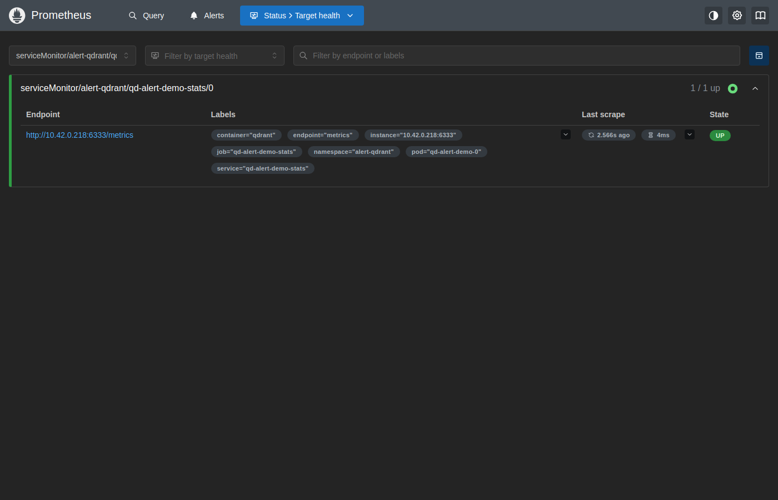
Task: Click the green health ring indicator
Action: (x=732, y=88)
